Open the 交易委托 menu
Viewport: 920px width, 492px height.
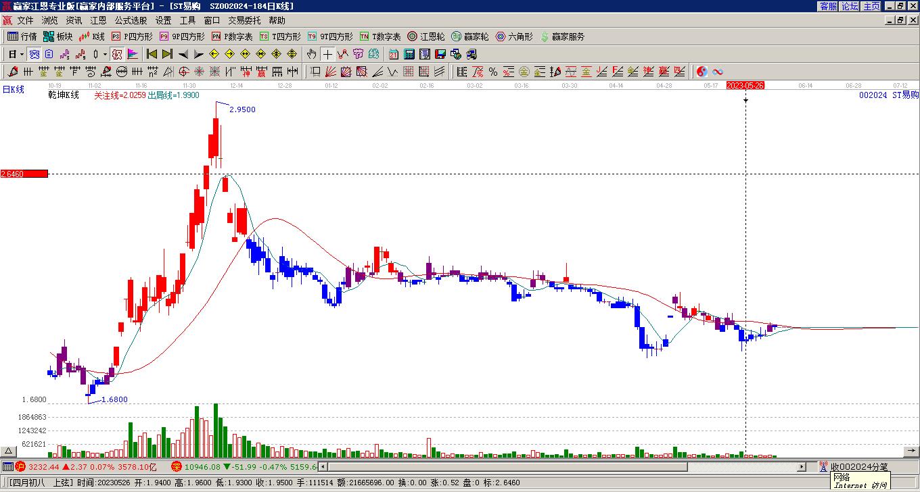245,21
